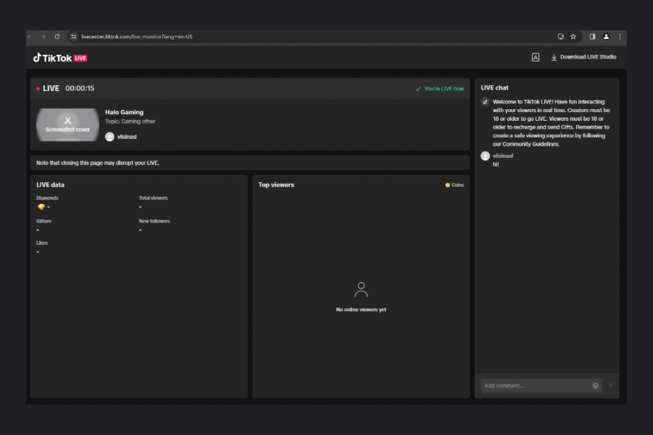Viewport: 653px width, 435px height.
Task: Click the TikTok LIVE logo
Action: pos(60,58)
